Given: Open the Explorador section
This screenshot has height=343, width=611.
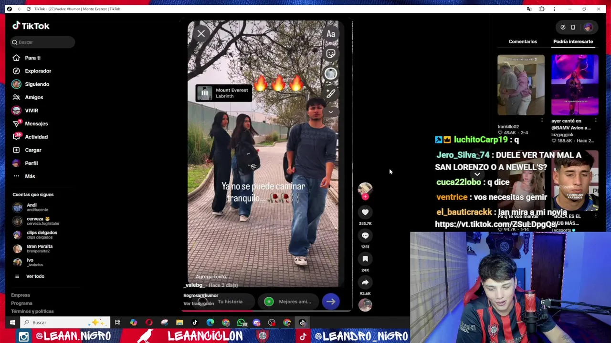Looking at the screenshot, I should (38, 71).
